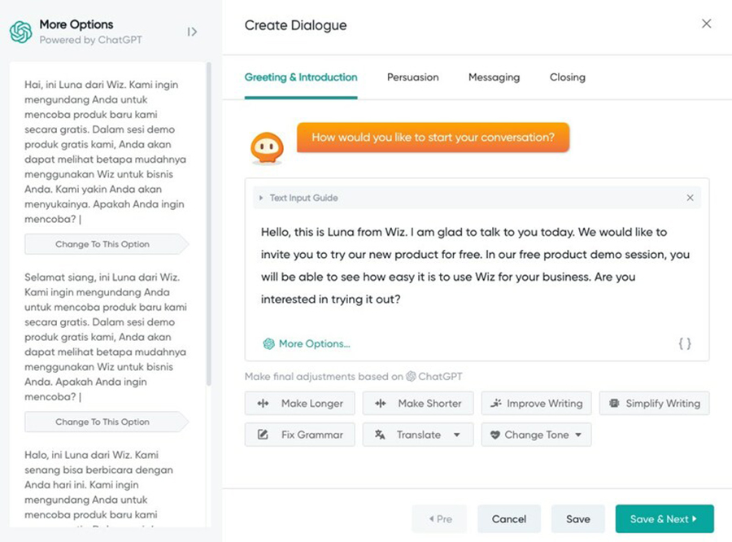Run Fix Grammar on the dialogue
The height and width of the screenshot is (542, 732).
299,435
